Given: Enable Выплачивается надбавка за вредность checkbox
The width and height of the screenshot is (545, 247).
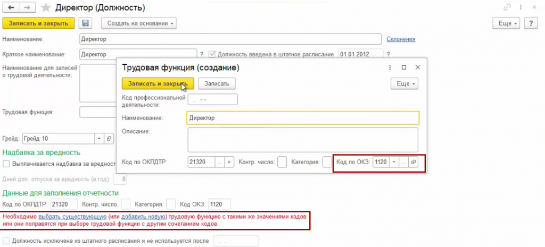Looking at the screenshot, I should click(x=6, y=164).
